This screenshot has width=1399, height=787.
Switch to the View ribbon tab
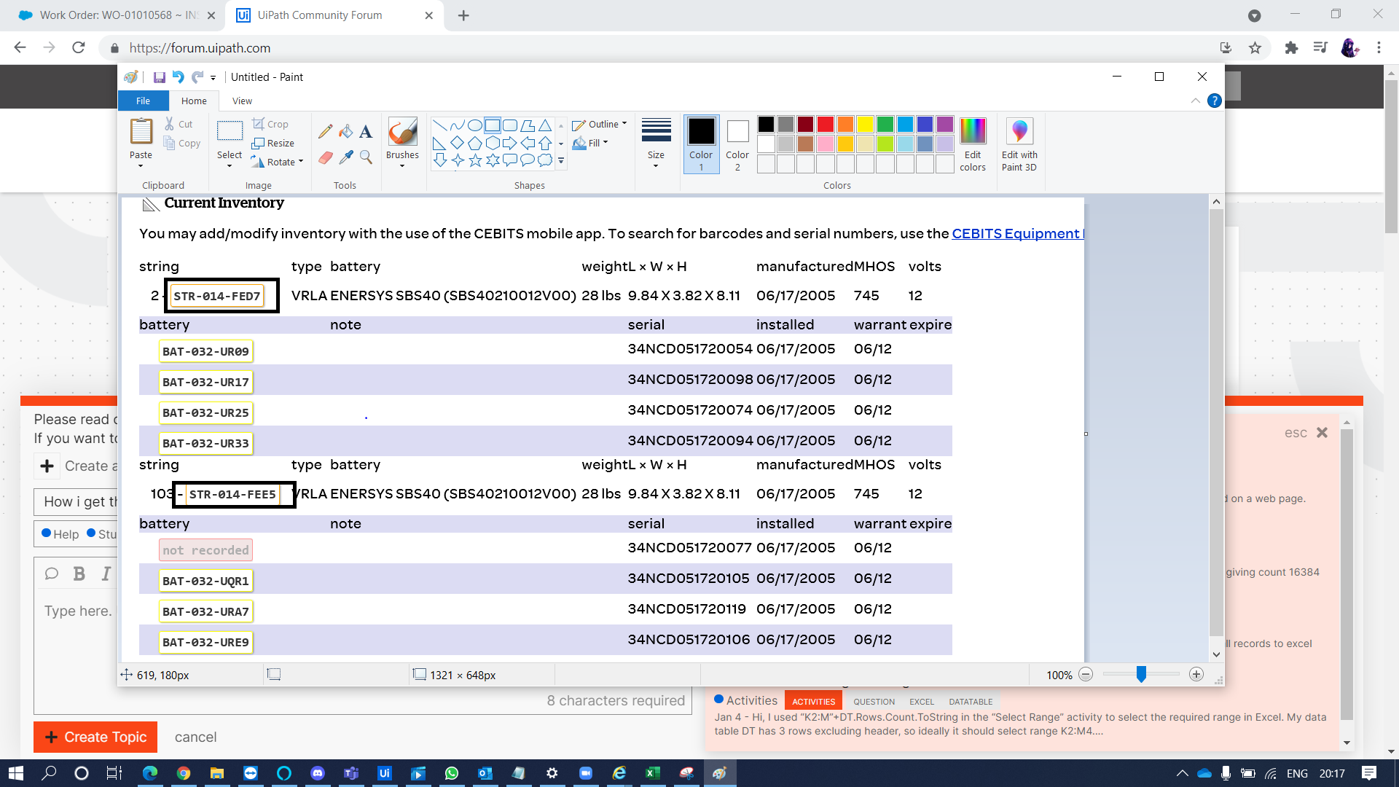point(242,101)
